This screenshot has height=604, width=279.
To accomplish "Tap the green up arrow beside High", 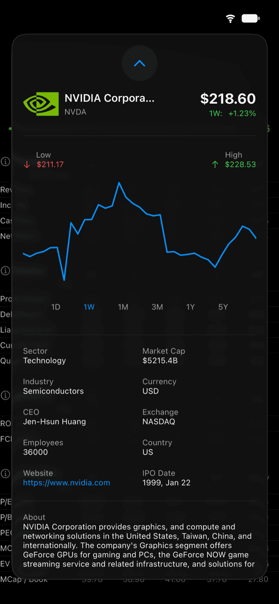I will pos(214,165).
